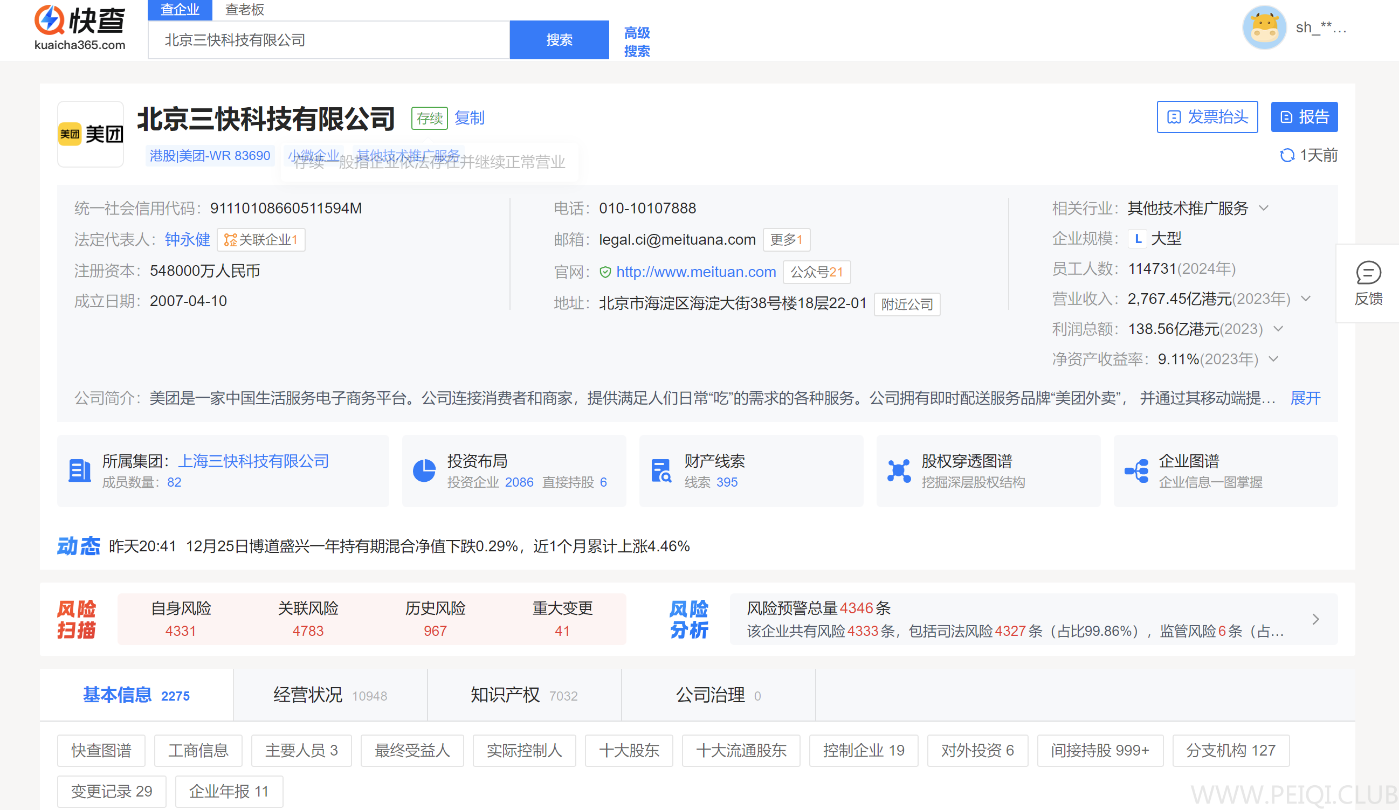Jump to 企业年报 11 section
Screen dimensions: 1399x810
tap(229, 791)
